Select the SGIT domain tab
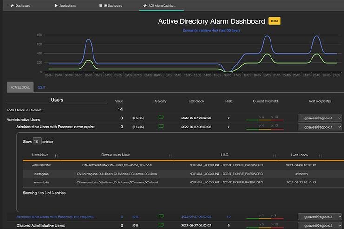Image resolution: width=344 pixels, height=229 pixels. [41, 87]
